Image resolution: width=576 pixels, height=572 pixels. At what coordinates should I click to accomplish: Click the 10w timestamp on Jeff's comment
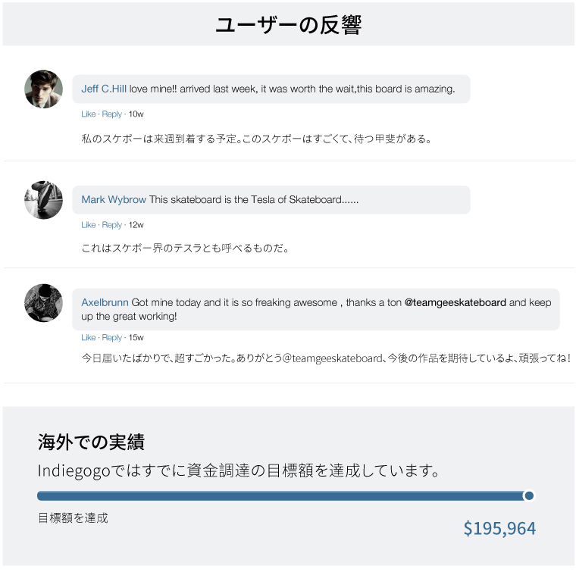click(x=136, y=114)
